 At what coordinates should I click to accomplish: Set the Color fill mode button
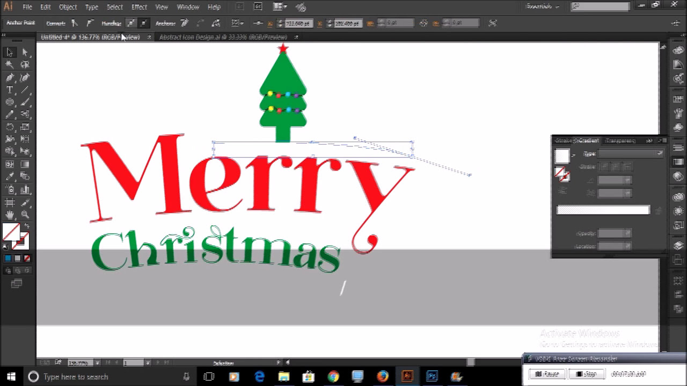8,258
